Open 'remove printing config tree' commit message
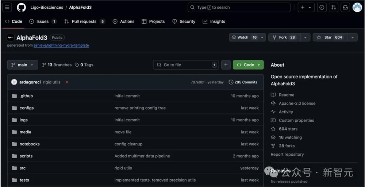Screen dimensions: 365x187 pos(140,108)
